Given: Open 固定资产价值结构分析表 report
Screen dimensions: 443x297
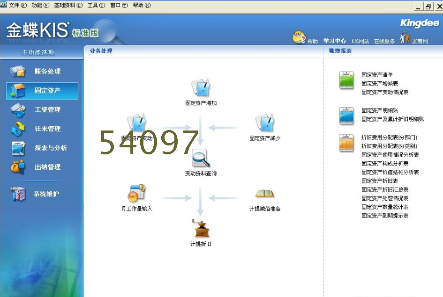Looking at the screenshot, I should click(390, 172).
